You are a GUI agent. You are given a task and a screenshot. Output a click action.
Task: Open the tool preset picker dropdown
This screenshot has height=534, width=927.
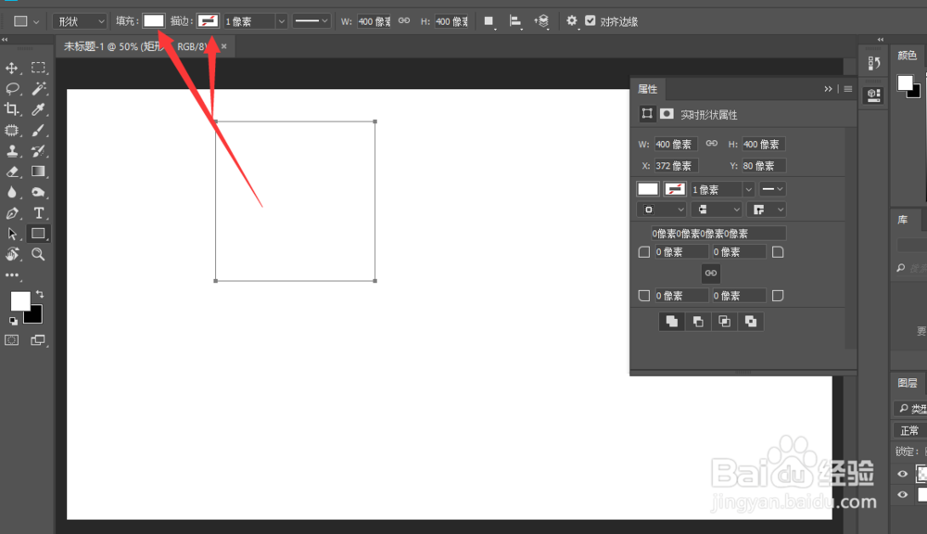pos(26,21)
